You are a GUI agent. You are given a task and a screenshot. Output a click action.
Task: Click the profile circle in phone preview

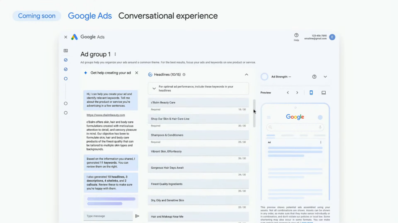[x=320, y=118]
